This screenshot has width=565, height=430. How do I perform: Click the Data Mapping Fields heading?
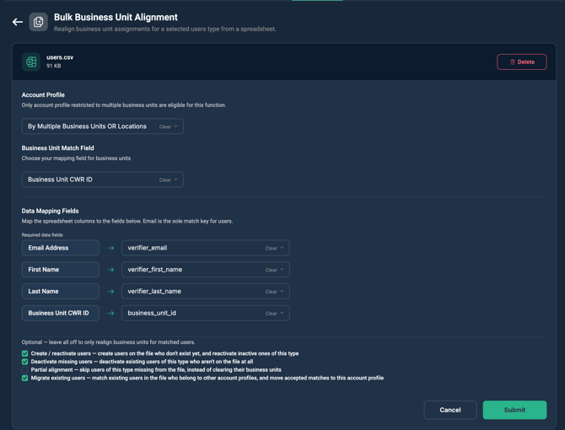click(x=50, y=211)
